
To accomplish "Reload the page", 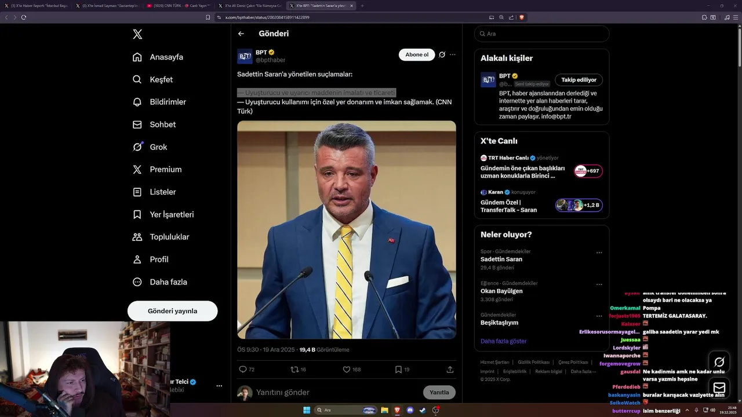I will tap(24, 17).
